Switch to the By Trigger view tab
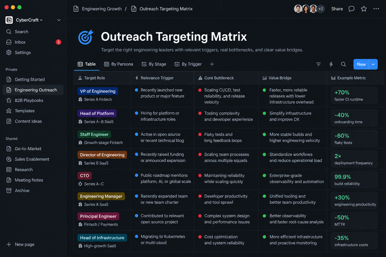Viewport: 386px width, 257px height. pyautogui.click(x=188, y=64)
